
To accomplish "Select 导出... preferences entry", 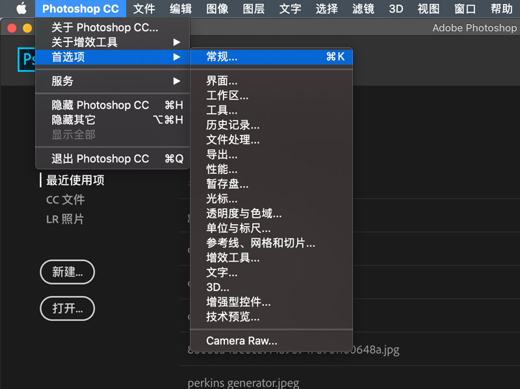I will [x=271, y=155].
